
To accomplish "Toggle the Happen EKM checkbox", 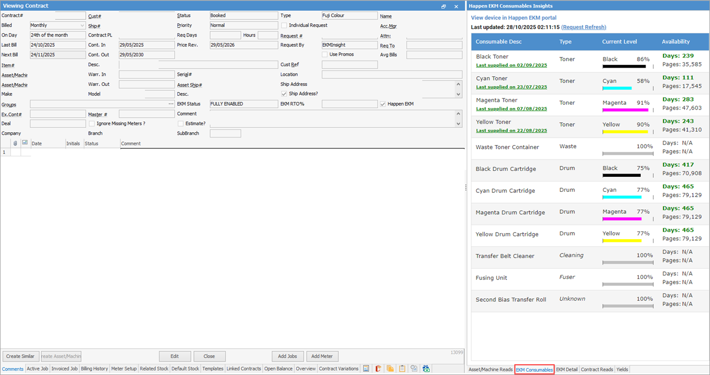I will (383, 104).
